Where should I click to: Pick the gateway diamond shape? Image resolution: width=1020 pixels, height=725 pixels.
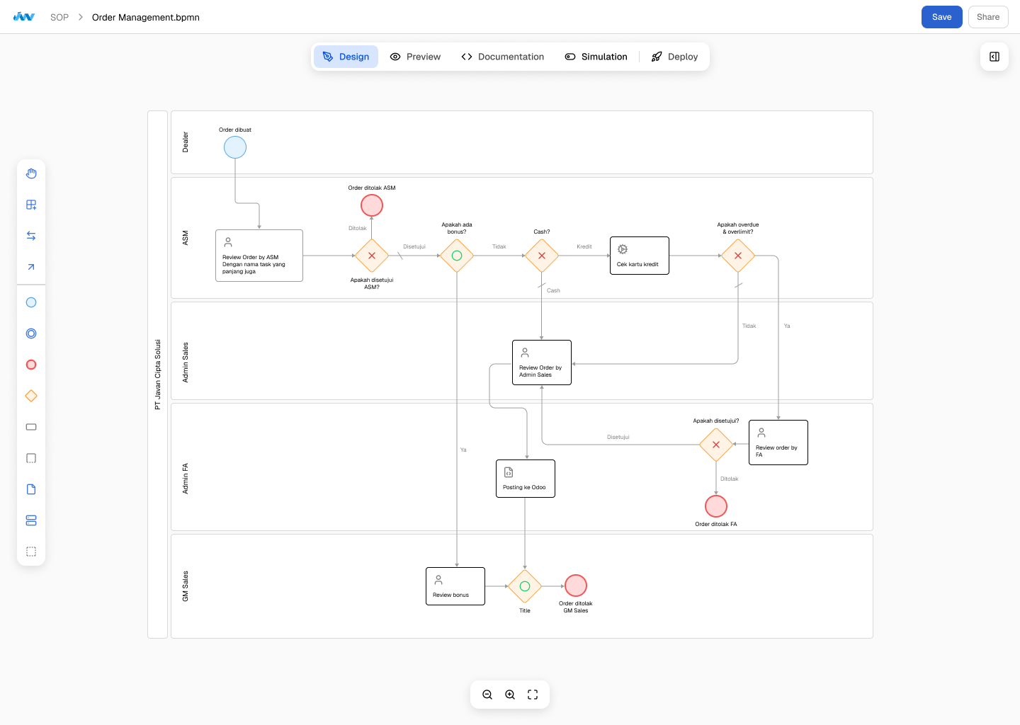[x=30, y=395]
